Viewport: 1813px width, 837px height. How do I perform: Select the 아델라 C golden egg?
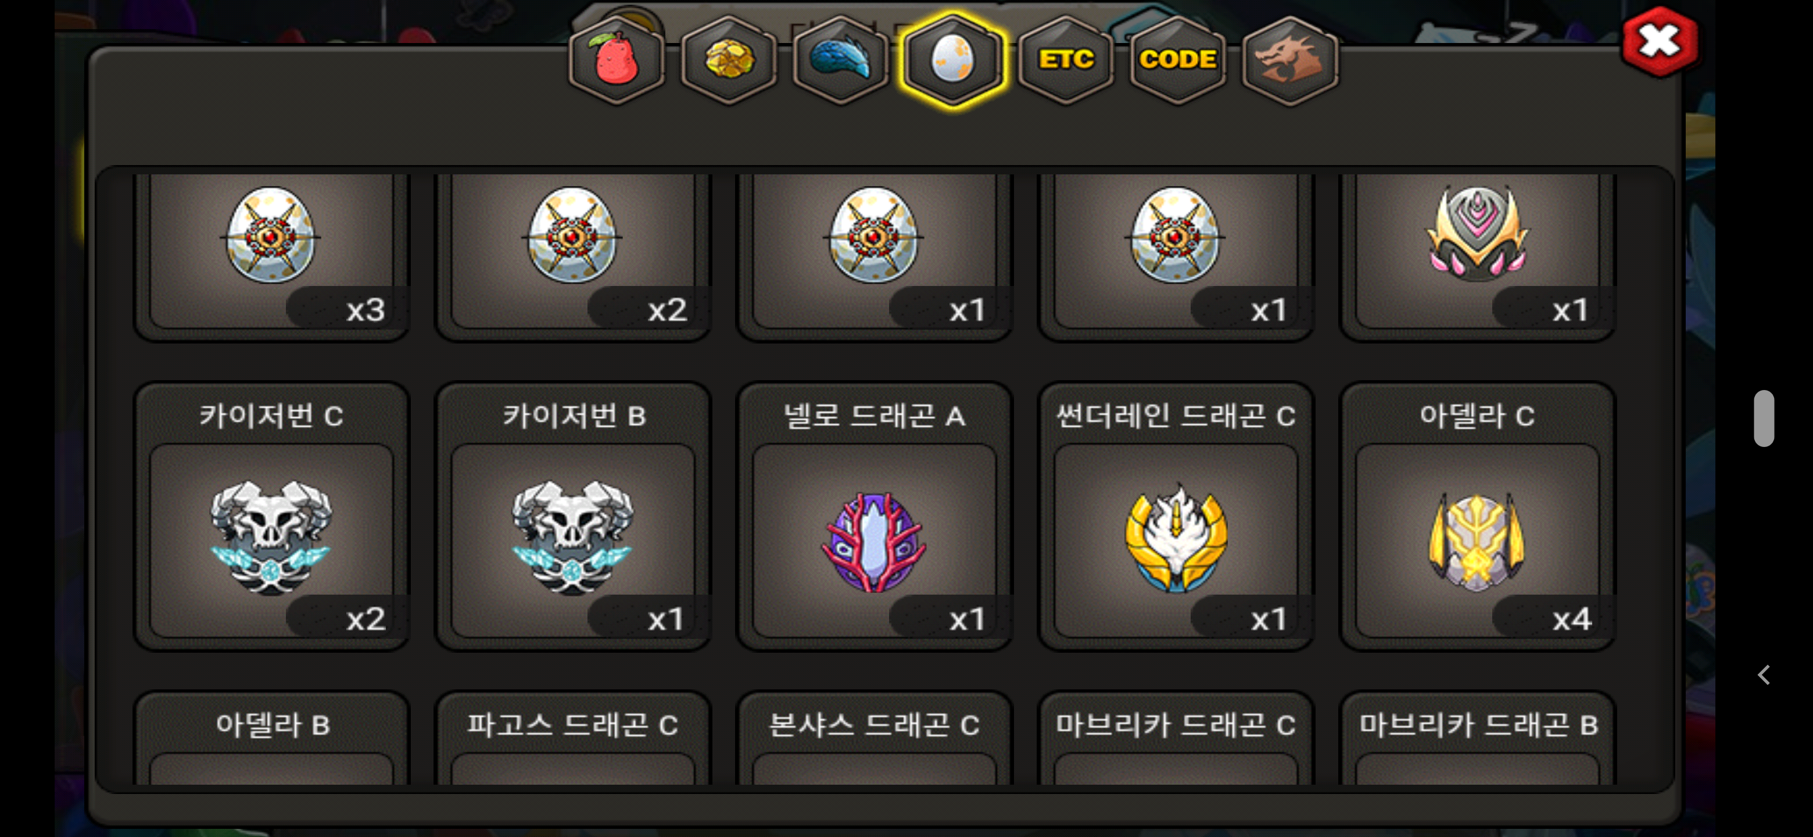tap(1477, 517)
